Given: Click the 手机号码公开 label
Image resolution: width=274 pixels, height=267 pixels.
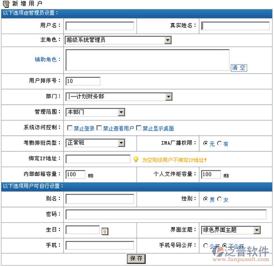Looking at the screenshot, I should point(178,245).
